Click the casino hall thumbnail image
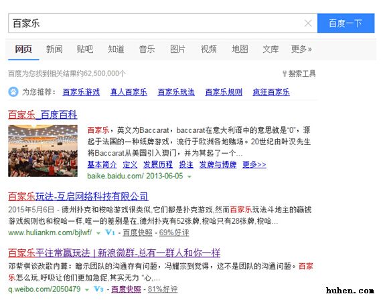The height and width of the screenshot is (300, 381). [x=43, y=150]
